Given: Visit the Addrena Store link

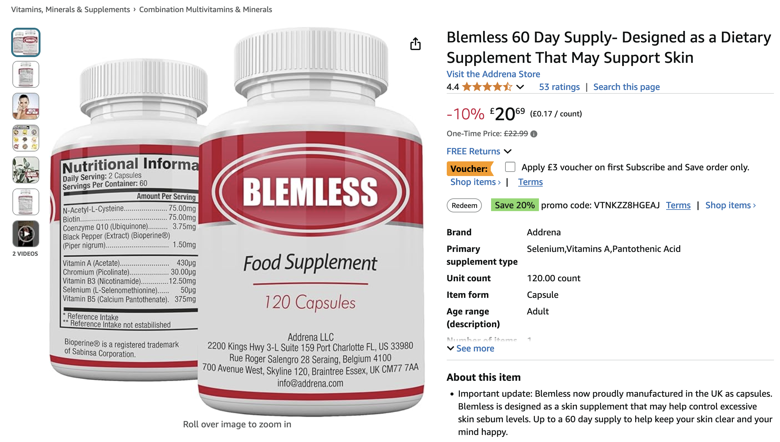Looking at the screenshot, I should pos(493,74).
